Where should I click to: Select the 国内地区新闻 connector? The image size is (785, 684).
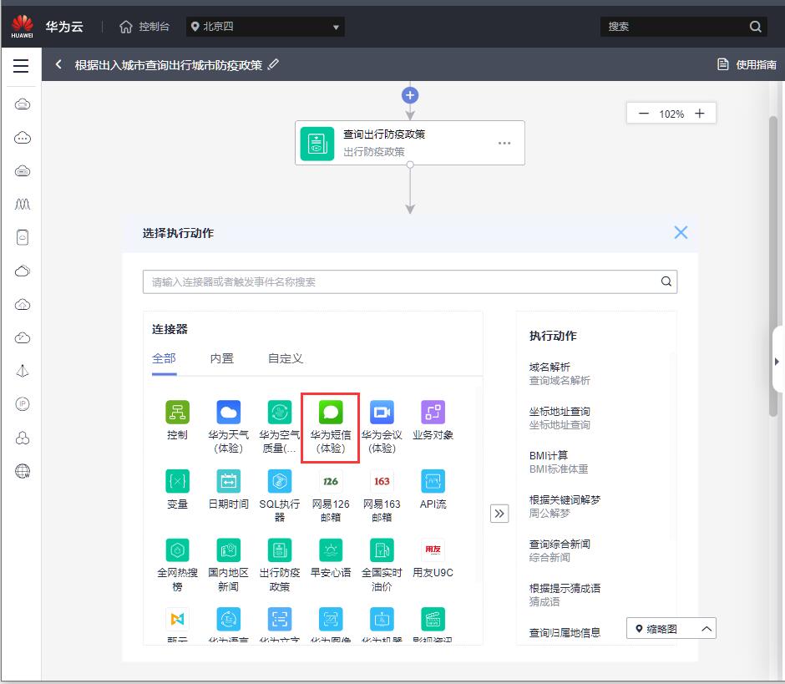pos(228,565)
